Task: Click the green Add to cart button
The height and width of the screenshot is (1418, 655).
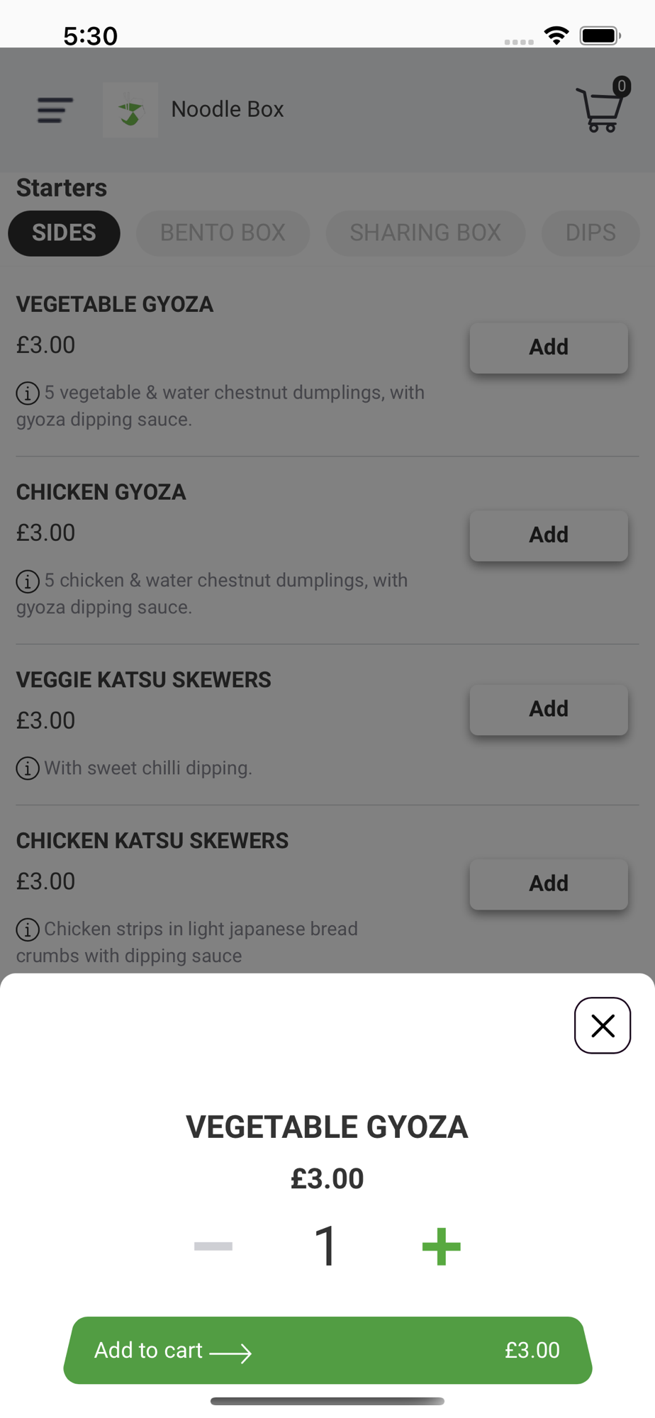Action: point(327,1350)
